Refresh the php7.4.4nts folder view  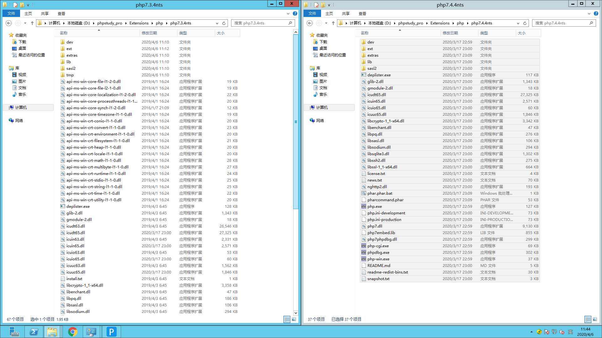pyautogui.click(x=525, y=23)
